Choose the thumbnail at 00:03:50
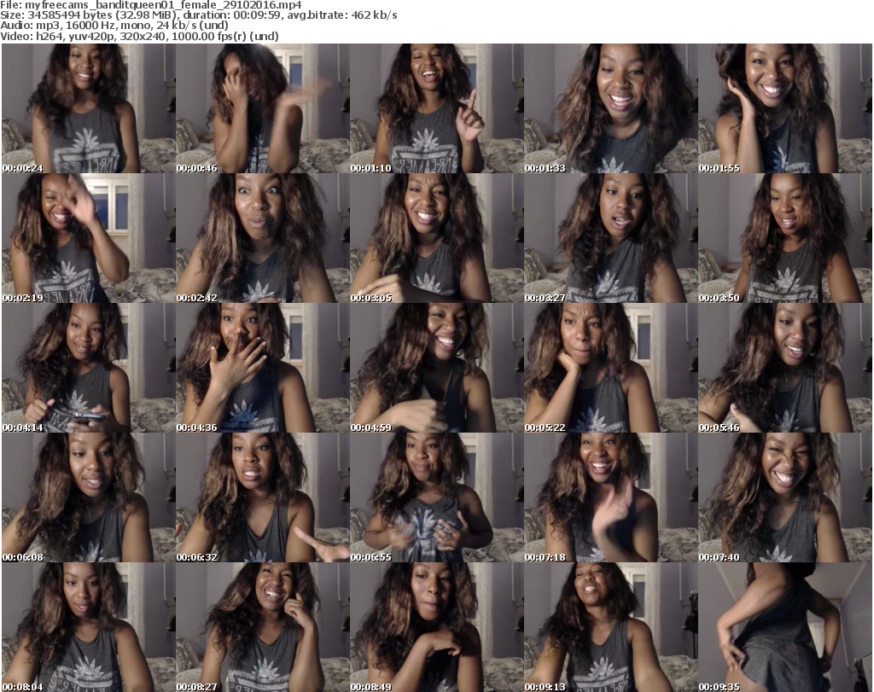874x692 pixels. [784, 238]
